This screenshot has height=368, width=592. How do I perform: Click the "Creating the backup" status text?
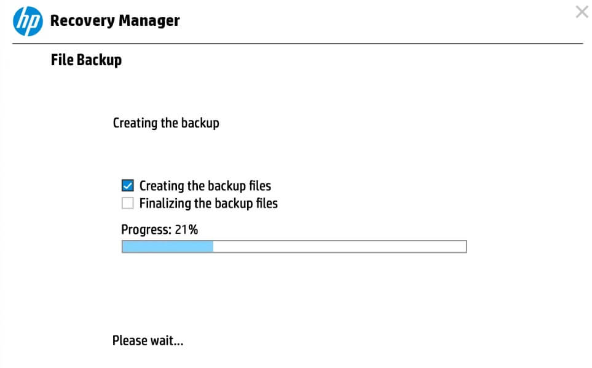pos(166,123)
